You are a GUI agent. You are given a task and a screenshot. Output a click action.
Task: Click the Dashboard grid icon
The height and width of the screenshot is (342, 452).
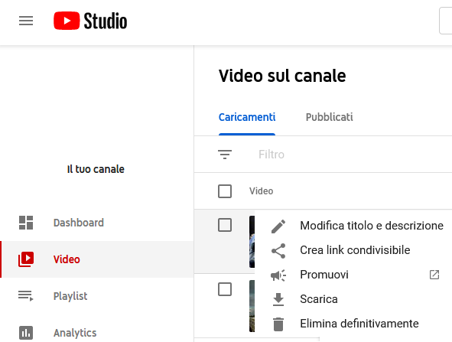[26, 223]
